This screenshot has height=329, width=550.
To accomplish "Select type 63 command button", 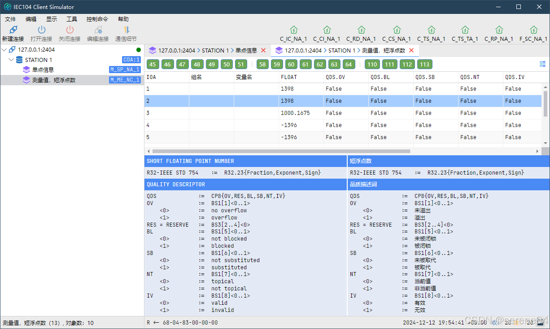I will click(334, 64).
